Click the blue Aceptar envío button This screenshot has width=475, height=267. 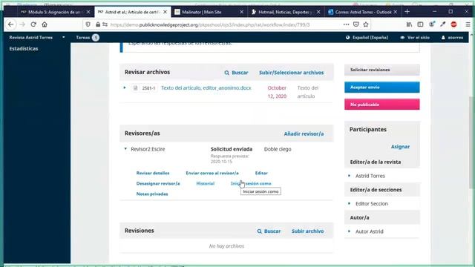pos(382,88)
